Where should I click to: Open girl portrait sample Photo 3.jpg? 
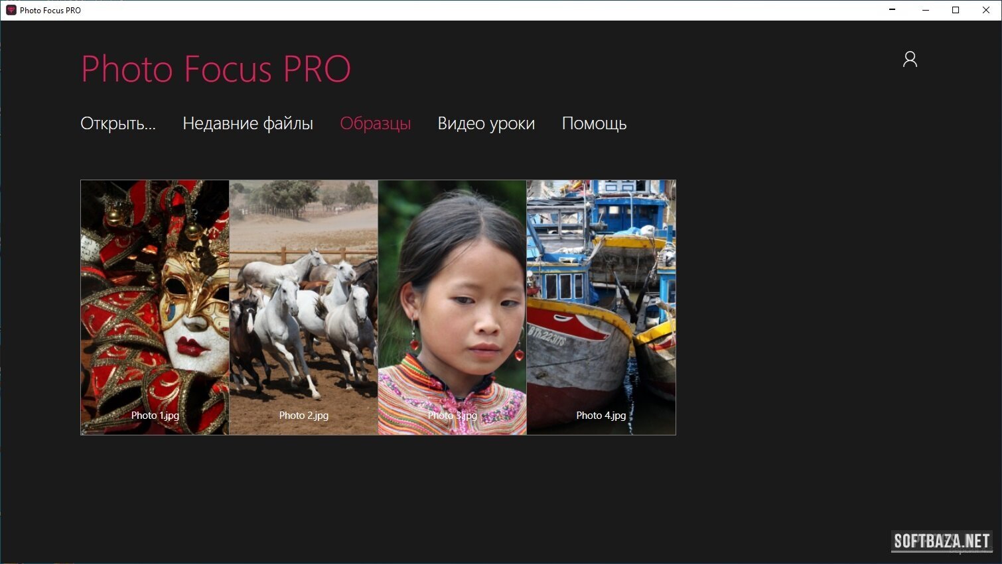[x=453, y=308]
